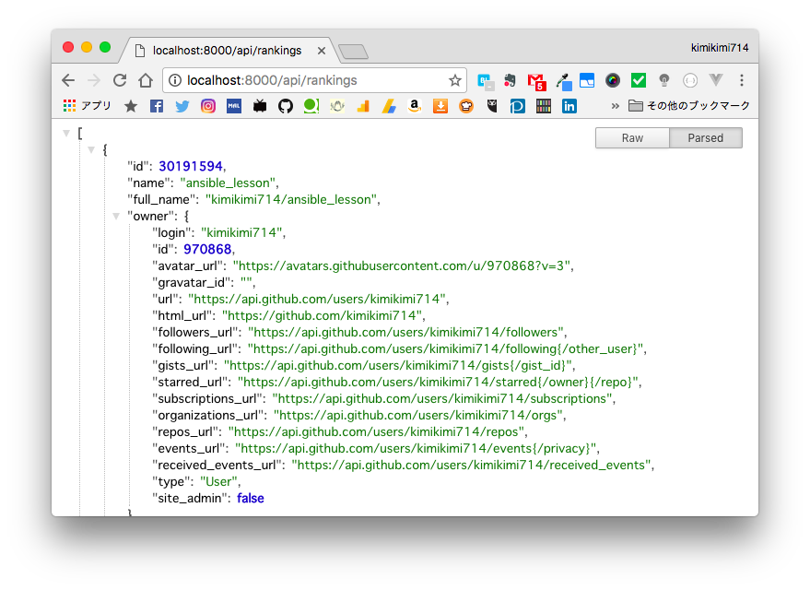Viewport: 810px width, 590px height.
Task: Click the type value "User"
Action: coord(218,481)
